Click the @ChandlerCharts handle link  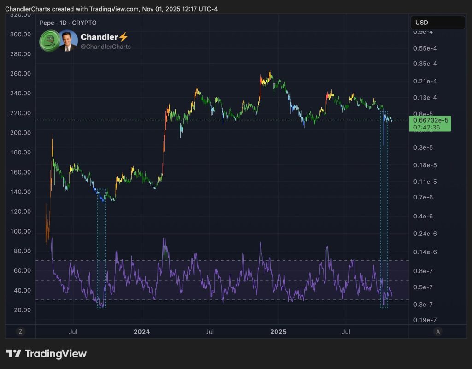pyautogui.click(x=106, y=47)
